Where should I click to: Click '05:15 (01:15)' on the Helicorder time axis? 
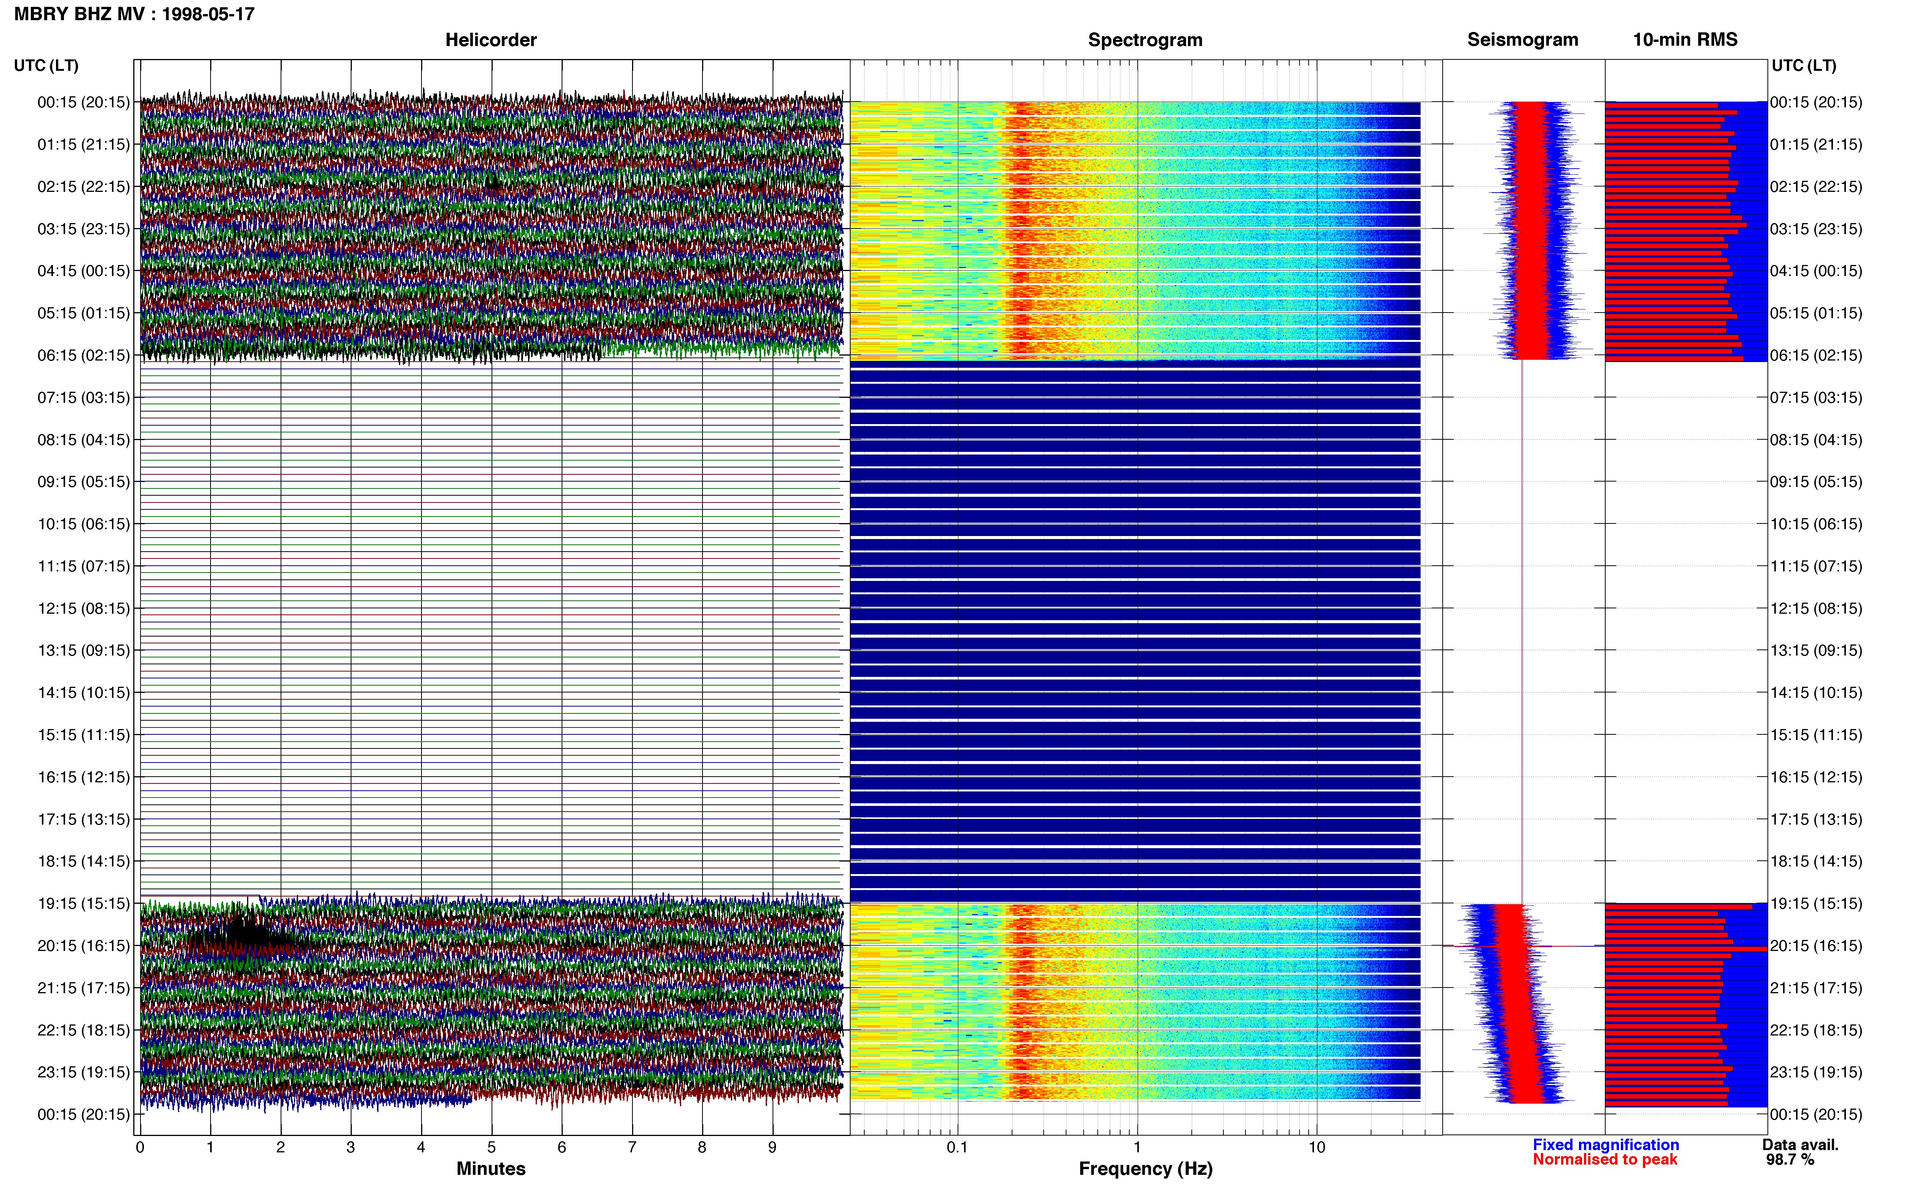coord(84,313)
